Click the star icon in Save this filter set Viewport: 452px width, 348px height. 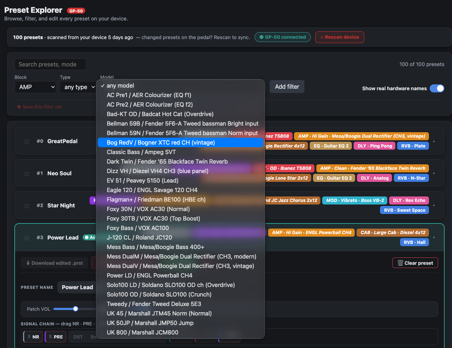[x=19, y=107]
